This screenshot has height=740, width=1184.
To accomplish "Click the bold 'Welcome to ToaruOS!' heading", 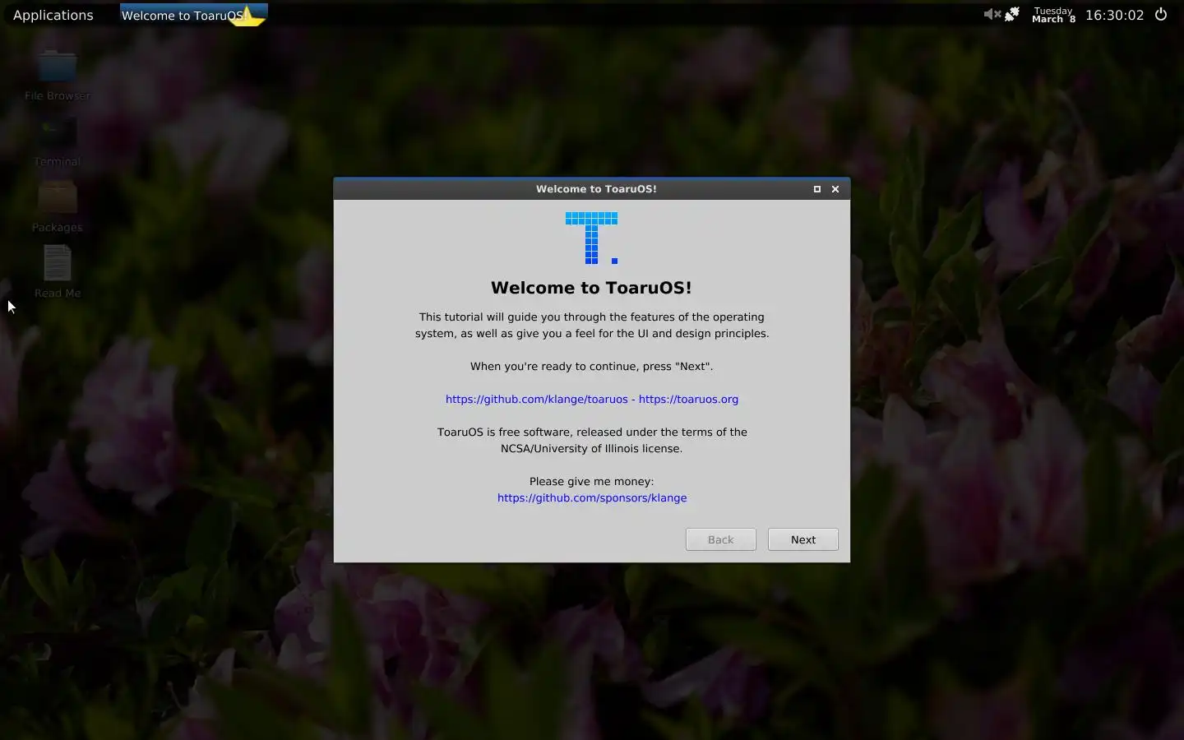I will click(591, 288).
